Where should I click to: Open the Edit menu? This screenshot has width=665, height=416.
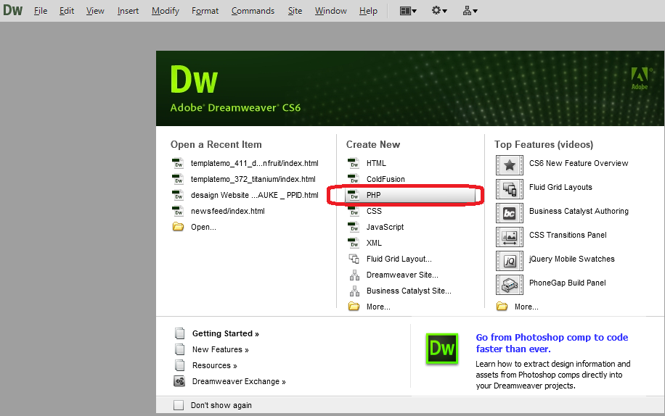point(67,11)
